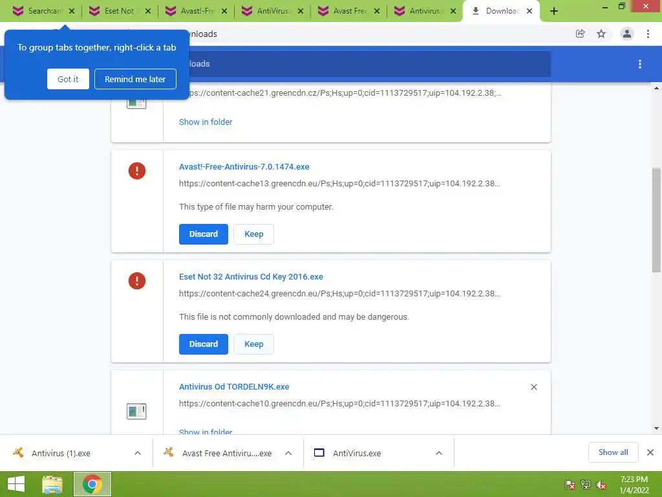Discard Eset Not 32 Antivirus download

coord(204,344)
